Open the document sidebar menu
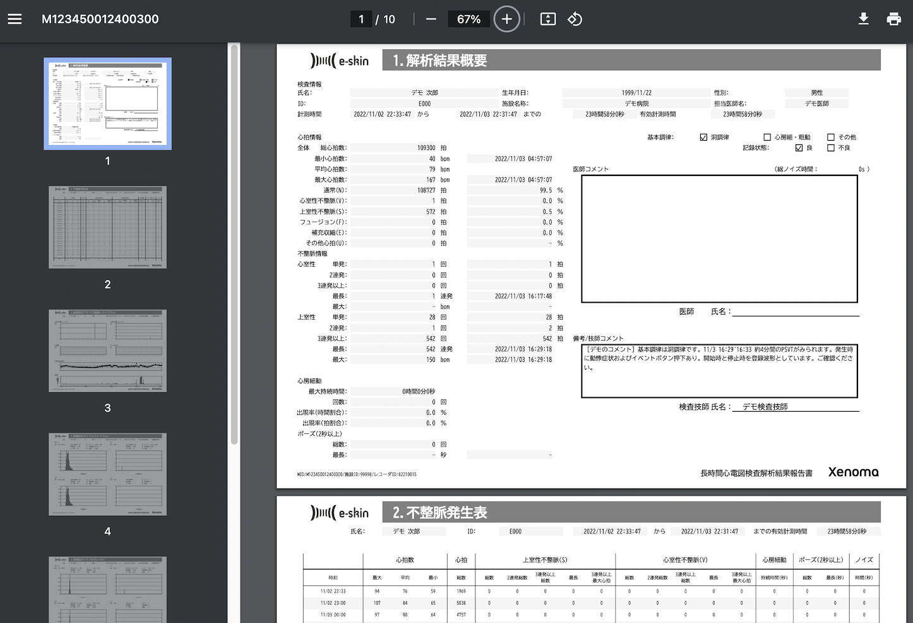This screenshot has width=913, height=623. pyautogui.click(x=15, y=19)
